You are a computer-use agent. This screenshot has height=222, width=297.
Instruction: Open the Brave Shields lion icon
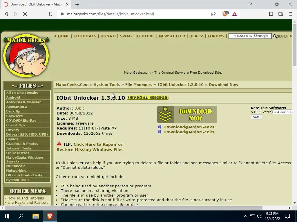click(225, 14)
